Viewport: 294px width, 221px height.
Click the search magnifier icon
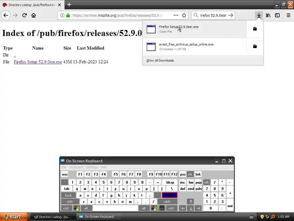pyautogui.click(x=196, y=15)
